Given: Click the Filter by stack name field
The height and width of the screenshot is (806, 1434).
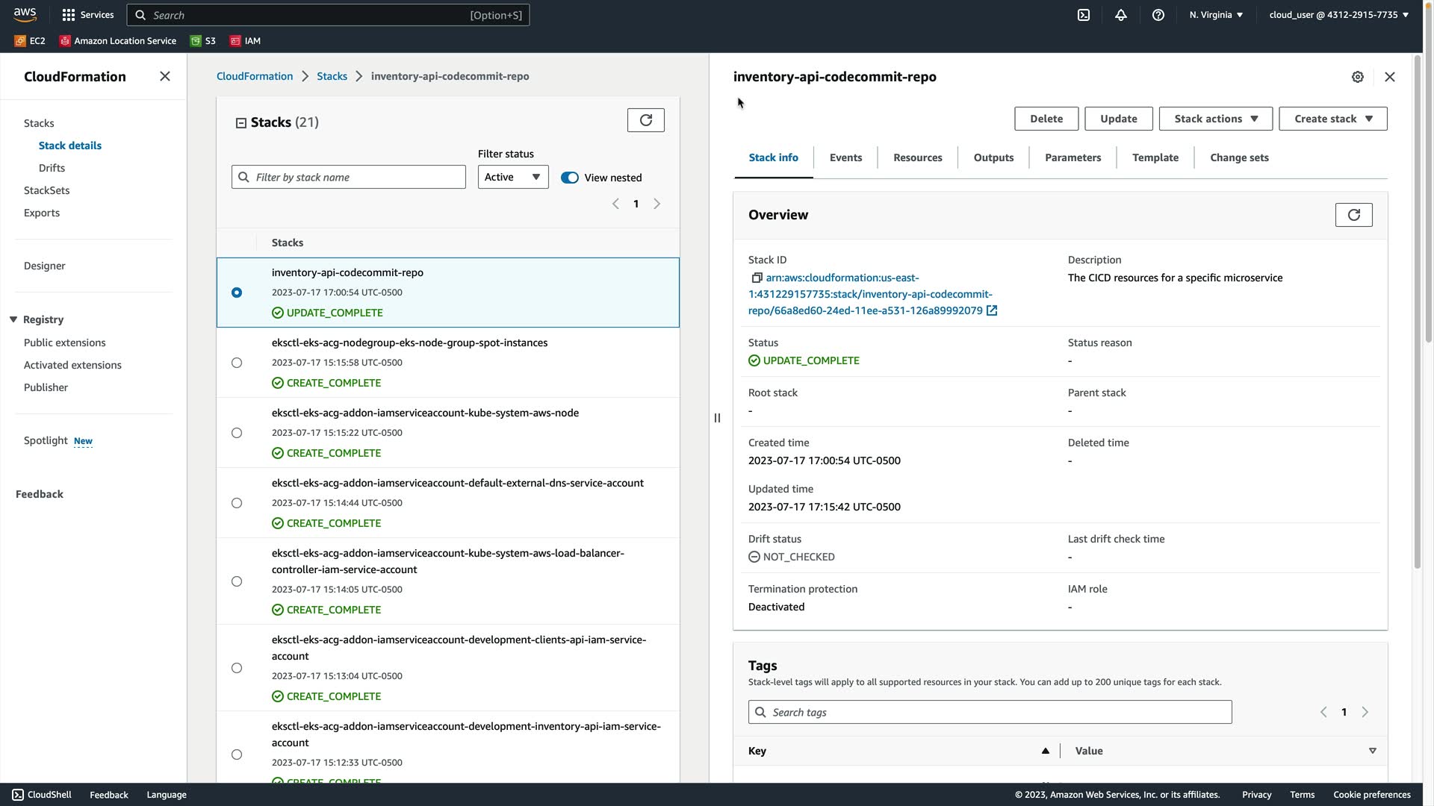Looking at the screenshot, I should (x=357, y=177).
